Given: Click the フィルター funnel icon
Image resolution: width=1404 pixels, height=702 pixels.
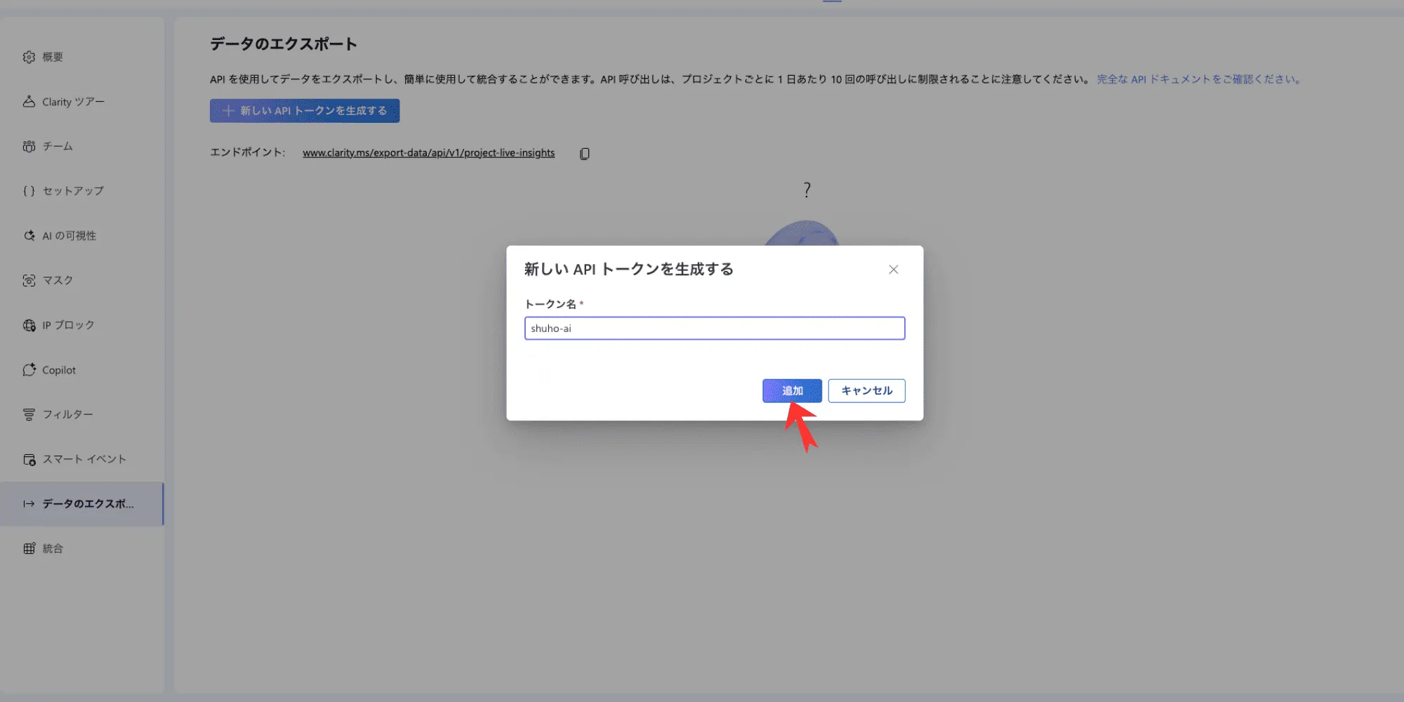Looking at the screenshot, I should (29, 414).
